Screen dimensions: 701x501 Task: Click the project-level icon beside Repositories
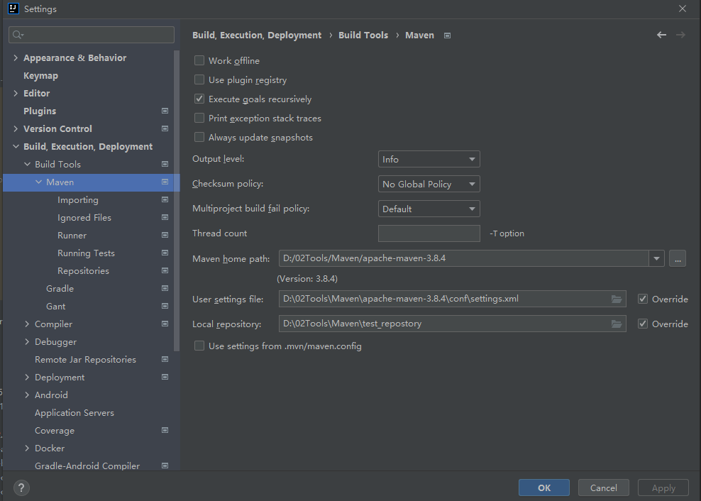(165, 270)
